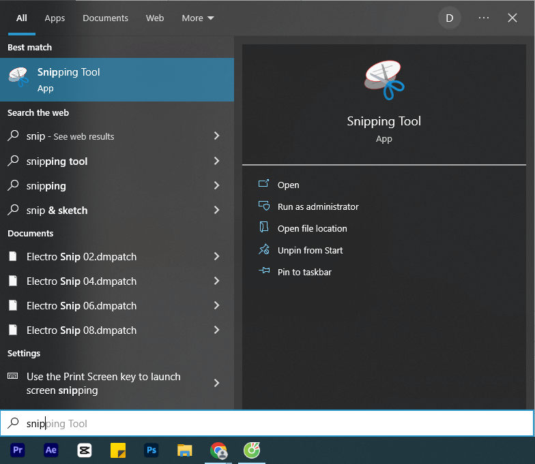Expand the arrow for 'snip - See web results'
This screenshot has height=464, width=535.
click(x=216, y=136)
